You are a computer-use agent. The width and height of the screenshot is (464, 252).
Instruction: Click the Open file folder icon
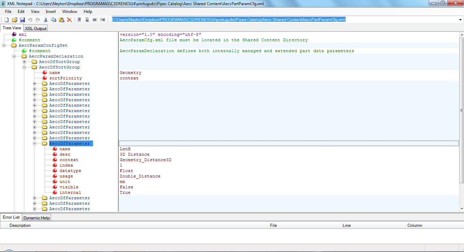click(x=14, y=20)
